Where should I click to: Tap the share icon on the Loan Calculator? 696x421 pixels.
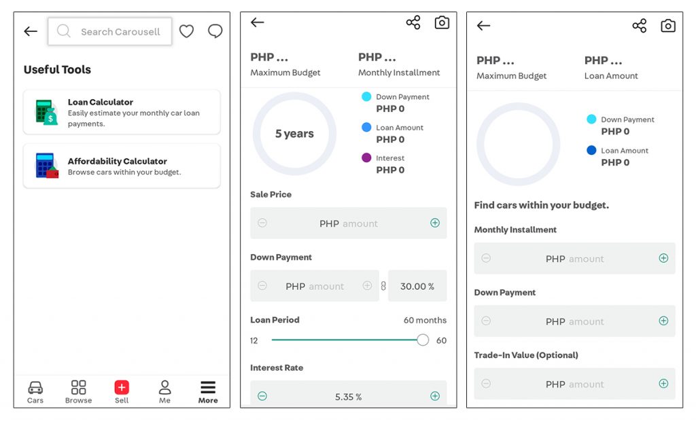tap(413, 22)
